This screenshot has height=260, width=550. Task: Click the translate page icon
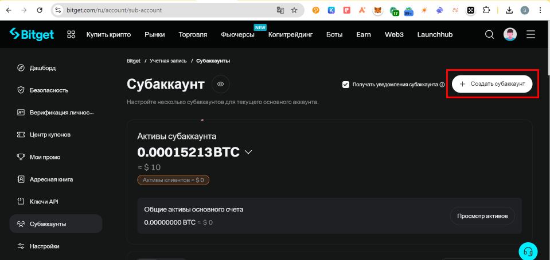(x=280, y=10)
